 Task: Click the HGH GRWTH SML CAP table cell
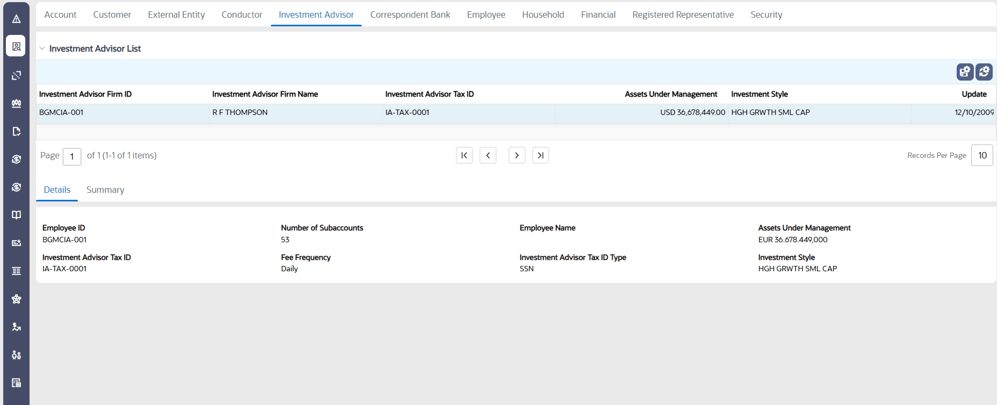820,112
